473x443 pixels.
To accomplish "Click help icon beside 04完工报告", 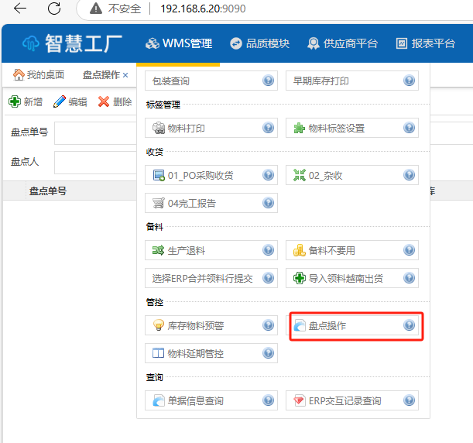I will (x=268, y=204).
